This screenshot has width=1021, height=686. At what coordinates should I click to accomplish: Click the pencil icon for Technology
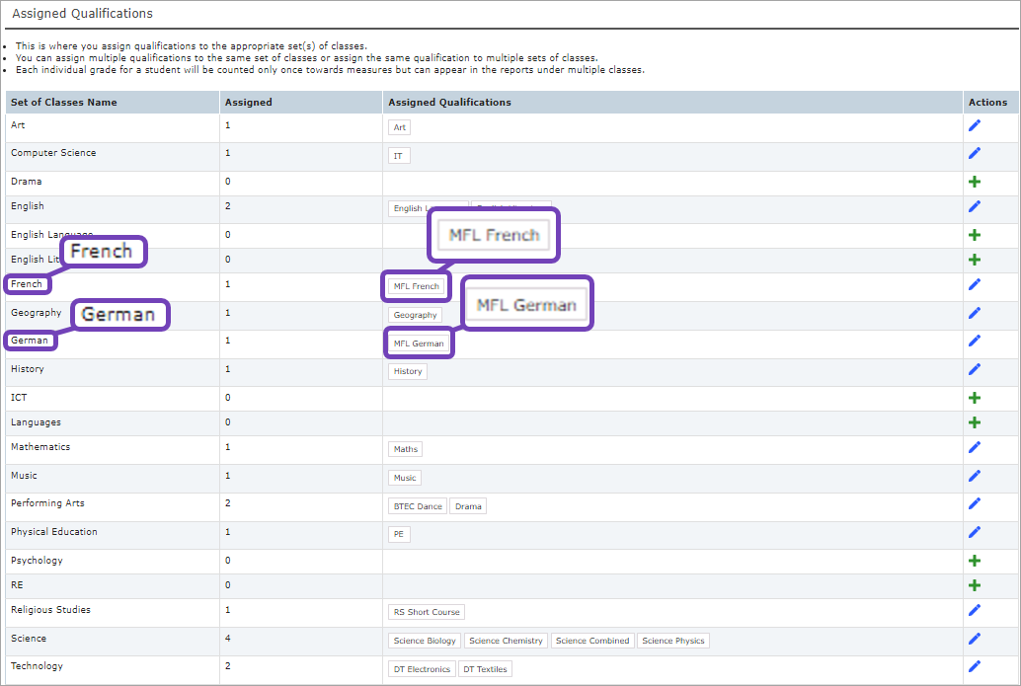pos(975,666)
